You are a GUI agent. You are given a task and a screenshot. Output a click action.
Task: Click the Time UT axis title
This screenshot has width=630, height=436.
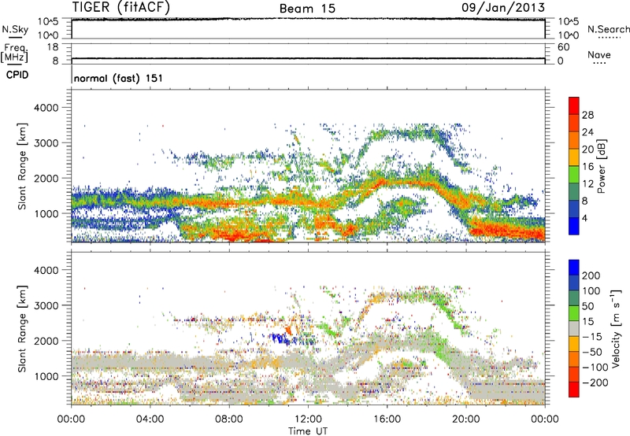click(308, 431)
